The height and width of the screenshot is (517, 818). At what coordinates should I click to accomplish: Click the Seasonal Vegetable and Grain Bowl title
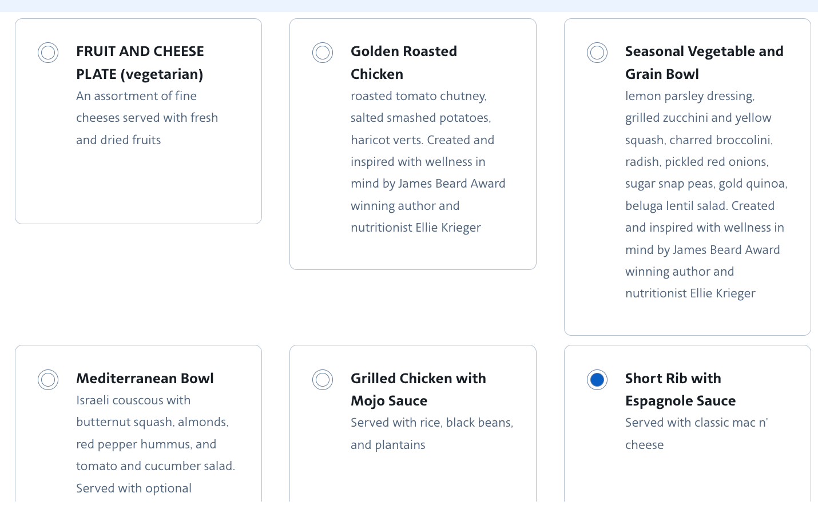point(704,62)
